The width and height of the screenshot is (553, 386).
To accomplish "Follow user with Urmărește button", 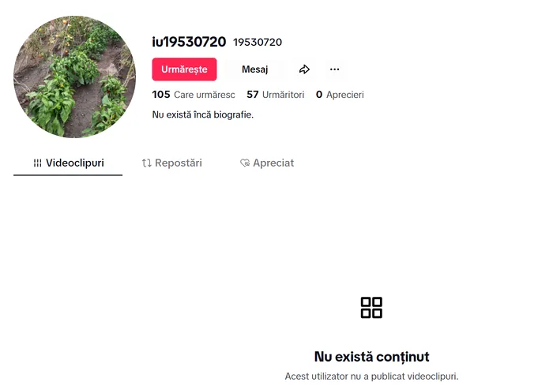I will coord(184,69).
